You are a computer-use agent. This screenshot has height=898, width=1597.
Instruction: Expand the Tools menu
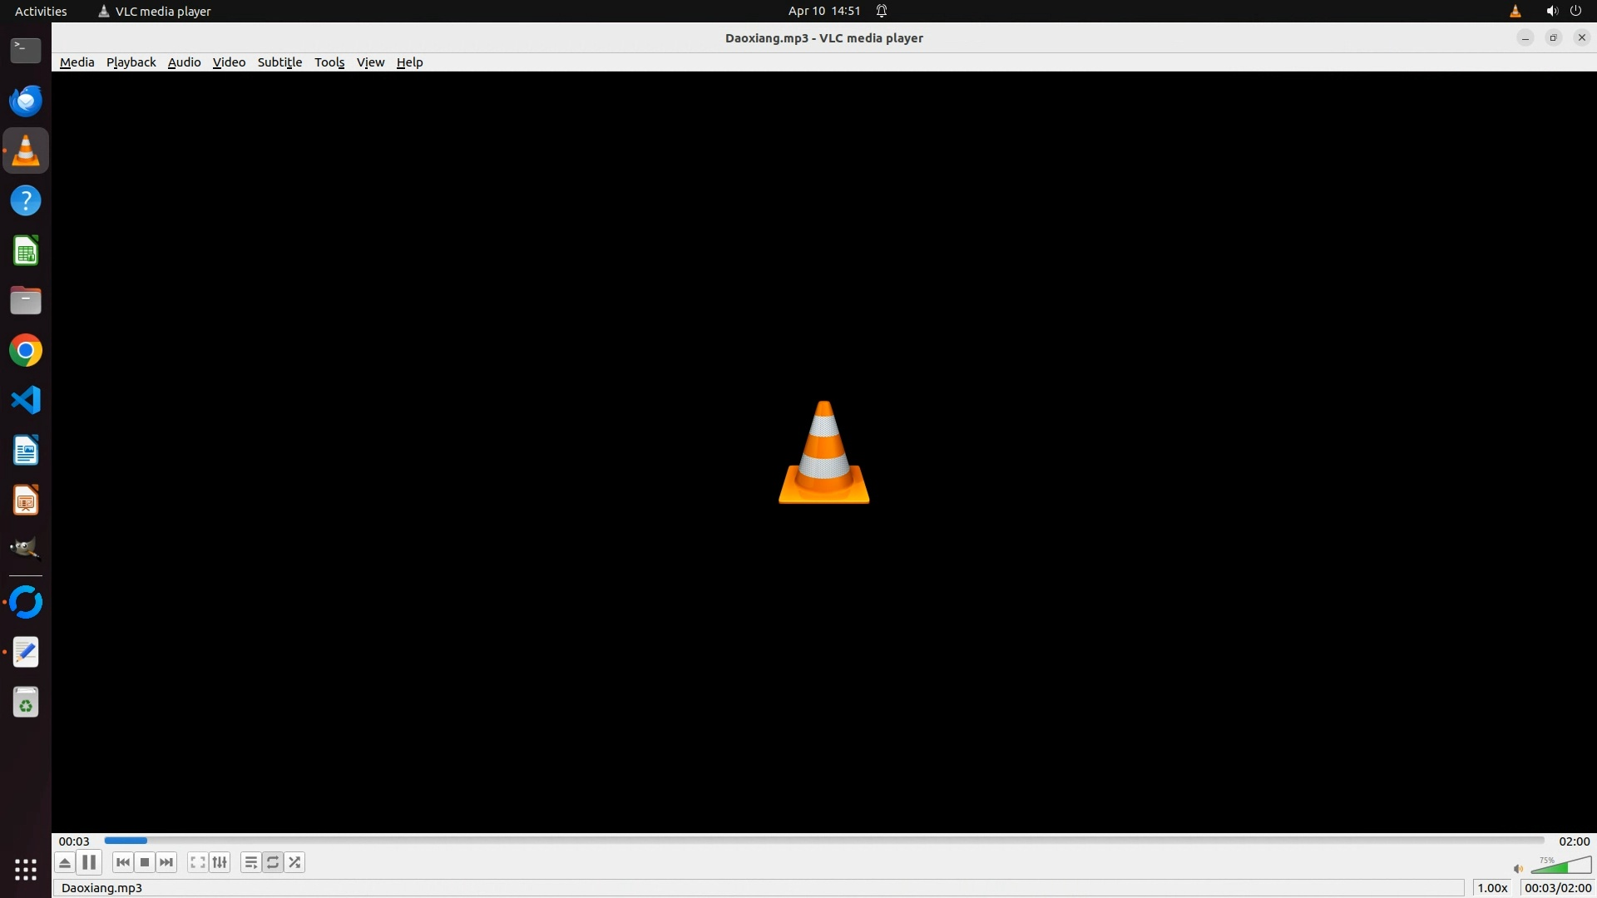point(329,62)
